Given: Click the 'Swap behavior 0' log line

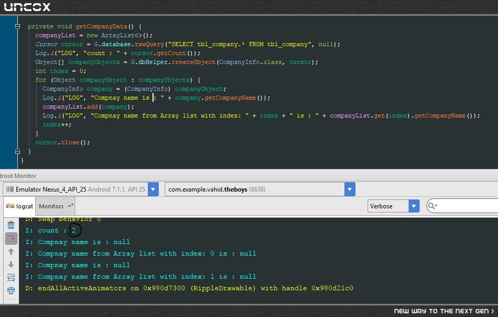Looking at the screenshot, I should pos(63,219).
